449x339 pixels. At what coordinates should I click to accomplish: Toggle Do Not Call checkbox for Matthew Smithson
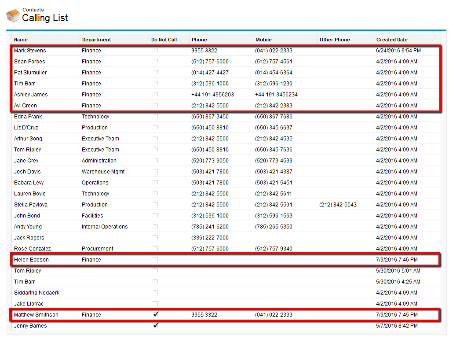pyautogui.click(x=155, y=314)
